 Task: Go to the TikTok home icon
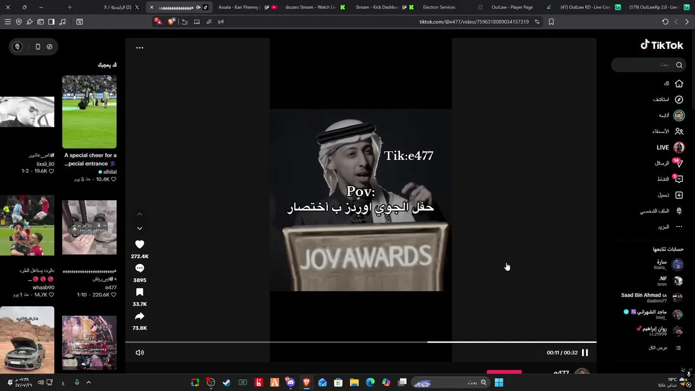coord(679,84)
